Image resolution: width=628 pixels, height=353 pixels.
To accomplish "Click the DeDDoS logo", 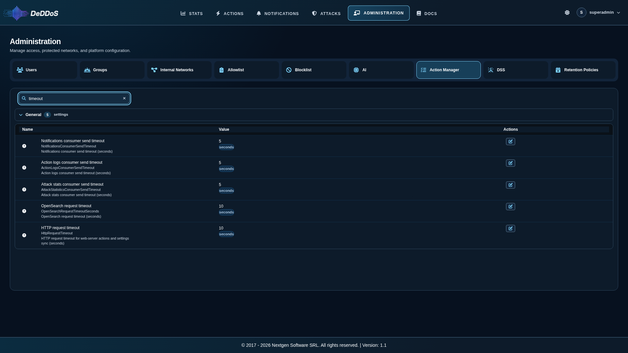I will (31, 13).
